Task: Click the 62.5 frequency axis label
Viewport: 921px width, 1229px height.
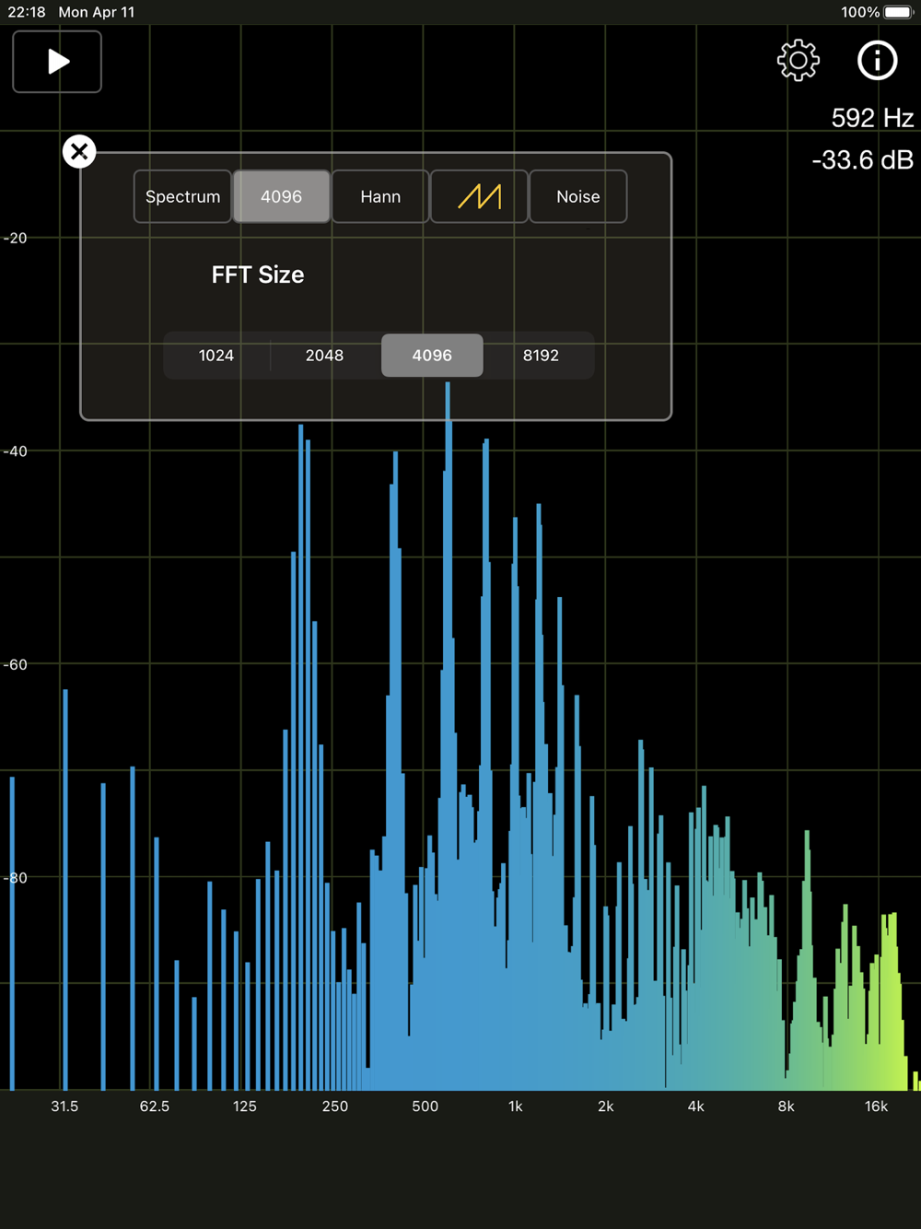Action: click(155, 1106)
